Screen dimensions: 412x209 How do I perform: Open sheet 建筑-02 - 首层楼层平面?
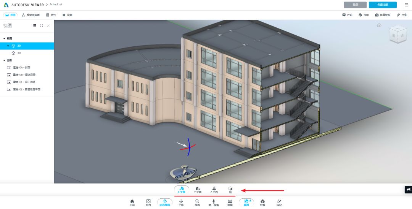[x=27, y=89]
